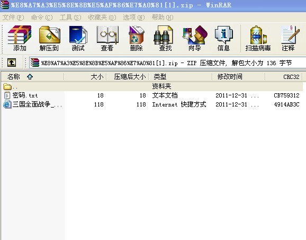Viewport: 306px width, 240px height.
Task: Select the 三国全面战争_... file name
Action: [x=37, y=104]
